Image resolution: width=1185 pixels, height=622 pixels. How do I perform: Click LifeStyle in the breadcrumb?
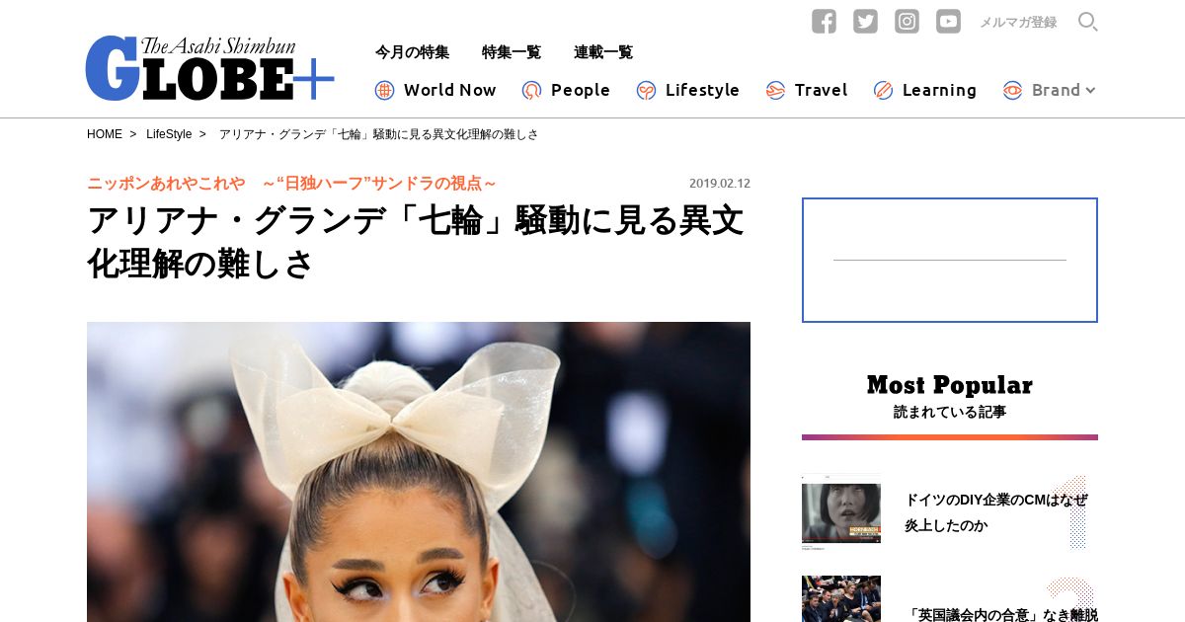[x=169, y=134]
